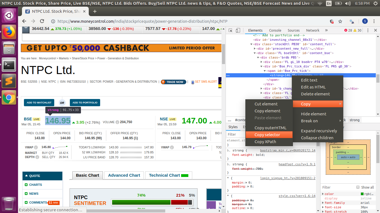Open the sound volume indicator
This screenshot has height=213, width=380.
347,3
